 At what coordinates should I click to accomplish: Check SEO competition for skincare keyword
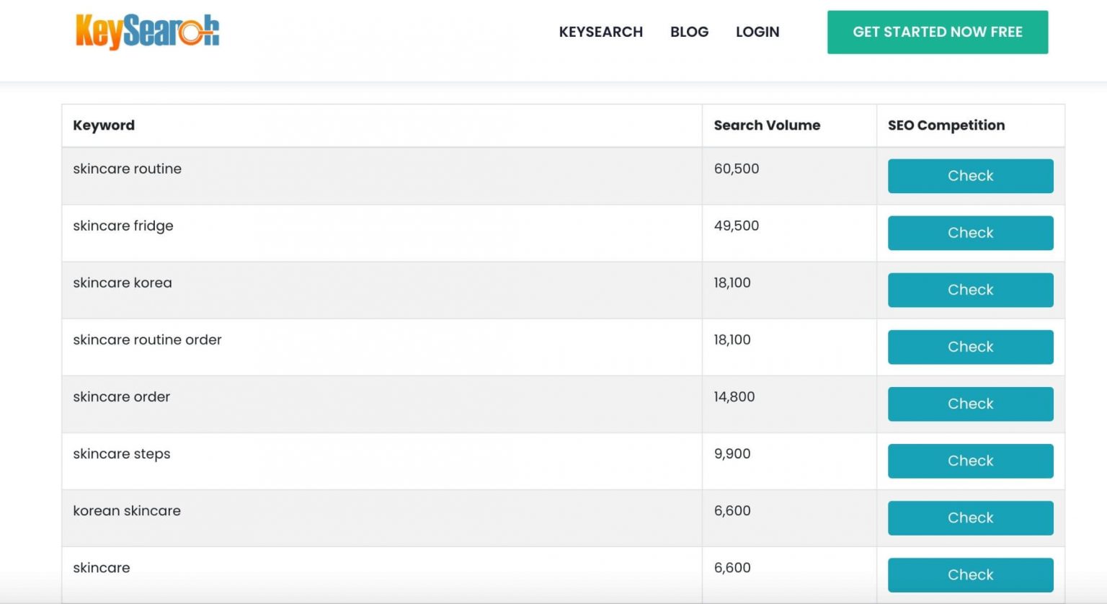(x=970, y=574)
